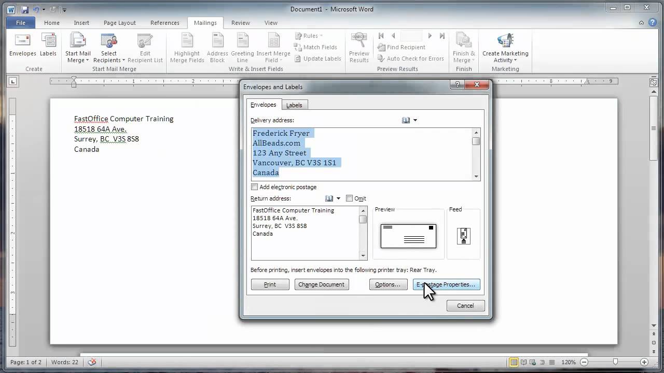Open the Rules dropdown in the ribbon
Screen dimensions: 664x373
pos(309,36)
